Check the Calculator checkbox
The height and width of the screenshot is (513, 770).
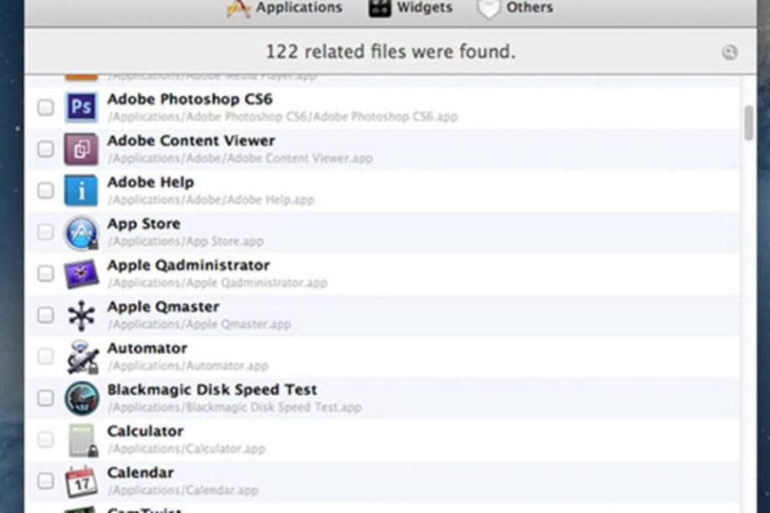coord(46,439)
